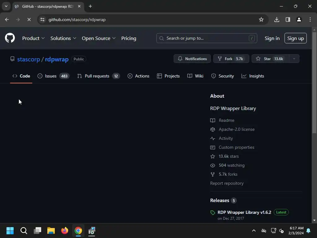Viewport: 317px width, 238px height.
Task: Switch to the Issues tab
Action: click(x=53, y=76)
